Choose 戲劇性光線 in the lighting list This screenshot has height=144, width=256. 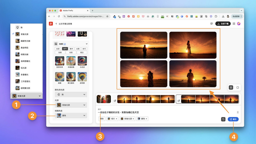26,41
